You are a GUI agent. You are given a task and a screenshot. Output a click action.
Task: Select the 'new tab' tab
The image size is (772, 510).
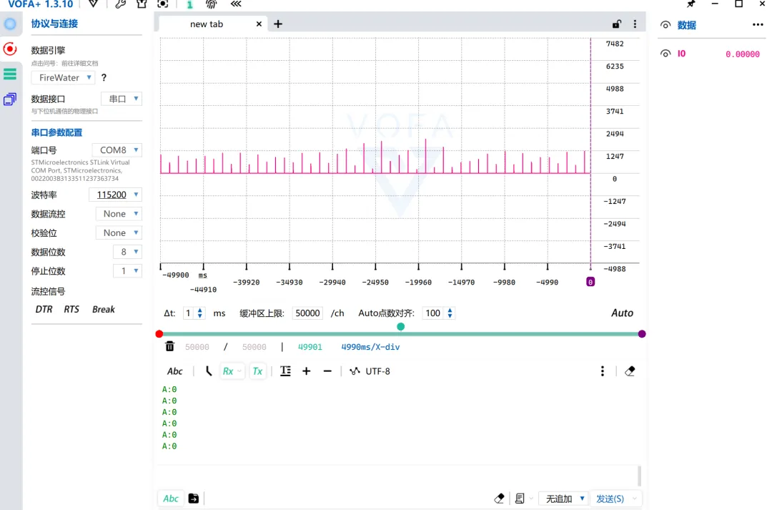[207, 24]
